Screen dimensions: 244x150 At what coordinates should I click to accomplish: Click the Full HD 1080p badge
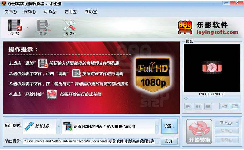pyautogui.click(x=152, y=75)
